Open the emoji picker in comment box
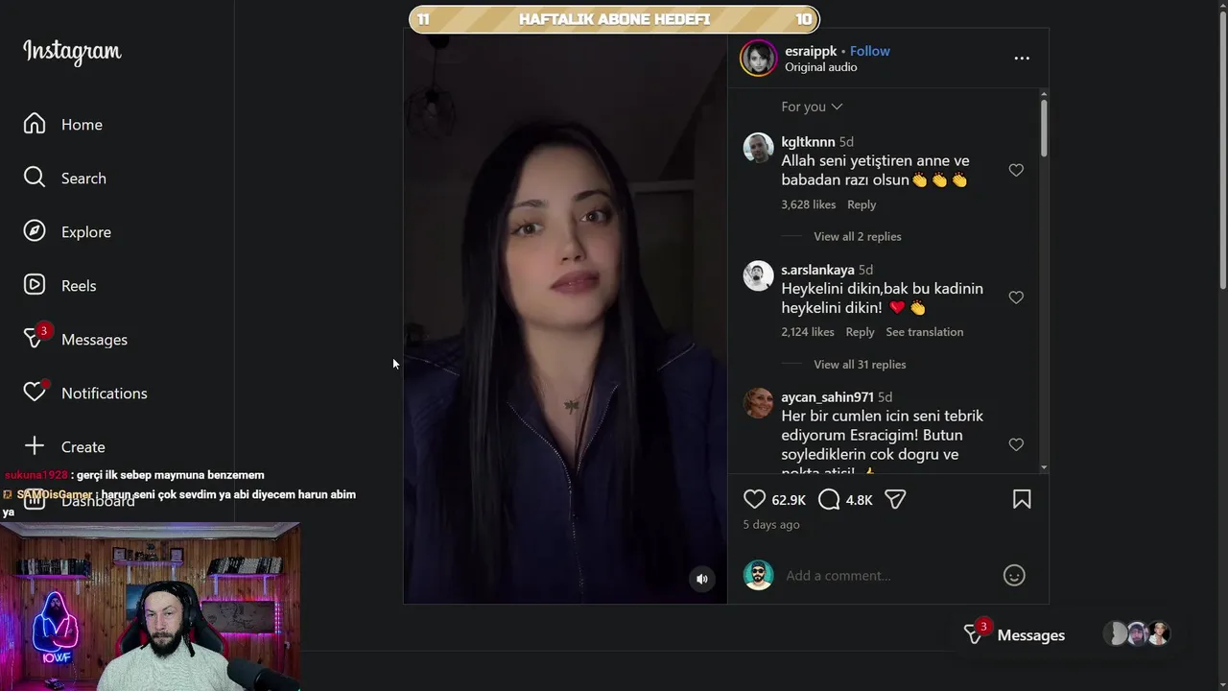Image resolution: width=1228 pixels, height=691 pixels. (x=1014, y=575)
